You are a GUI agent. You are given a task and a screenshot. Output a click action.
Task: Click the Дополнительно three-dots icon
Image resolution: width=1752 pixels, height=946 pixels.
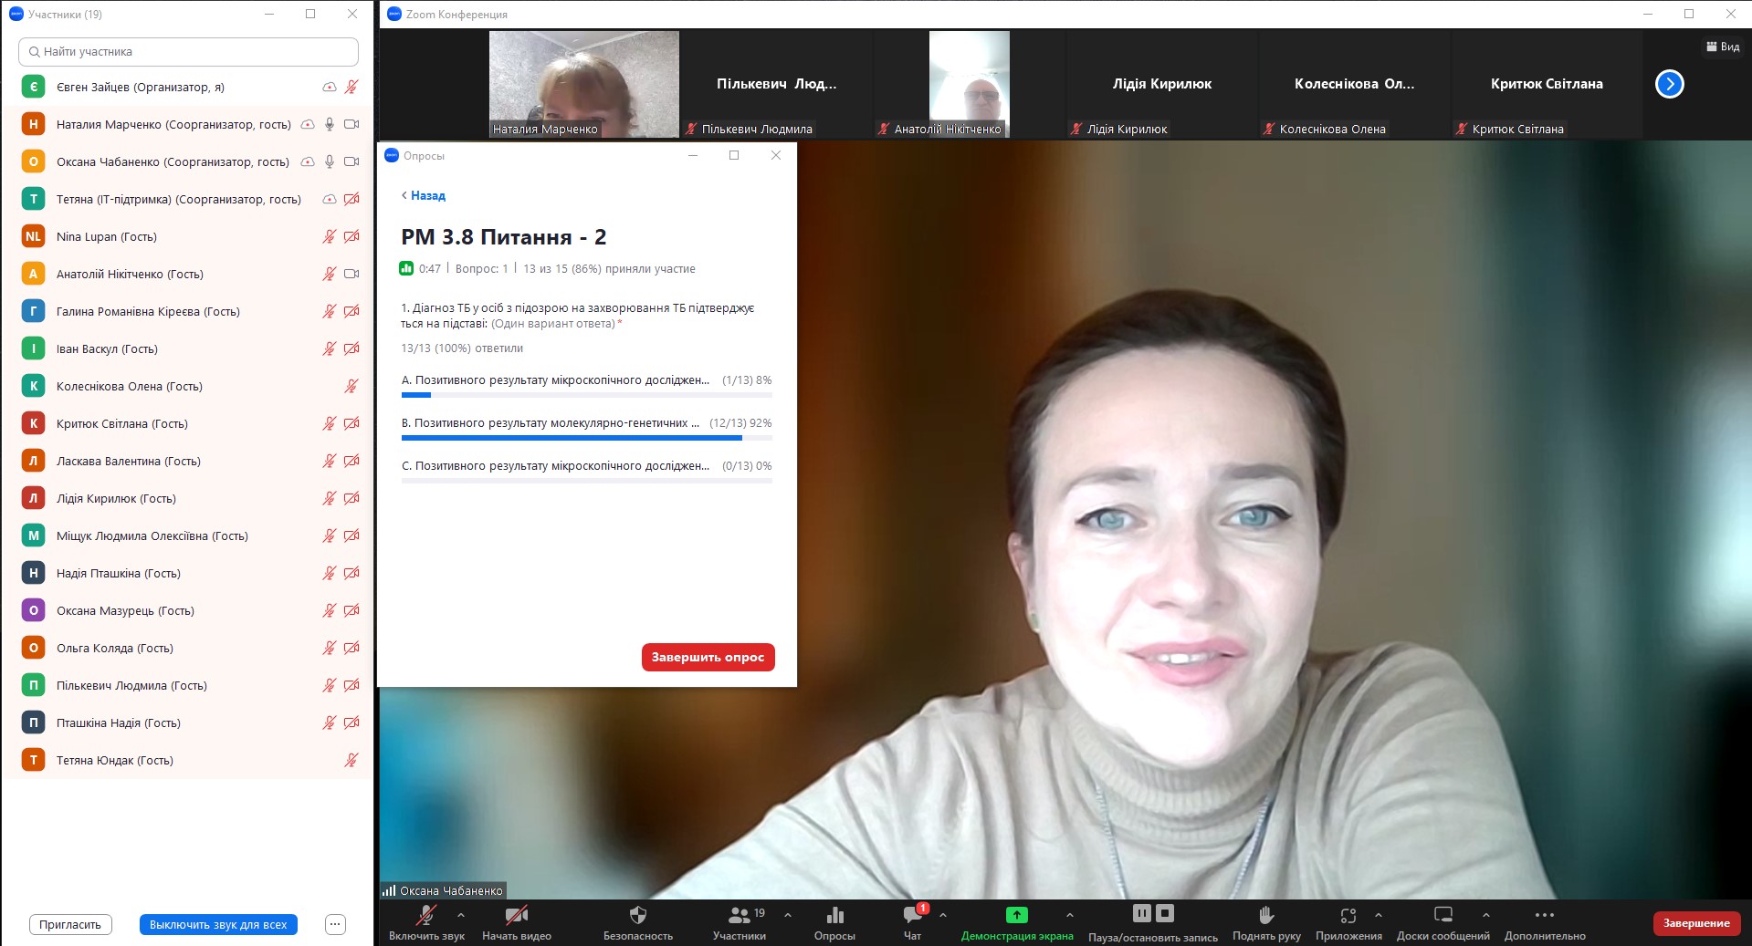[x=1544, y=915]
